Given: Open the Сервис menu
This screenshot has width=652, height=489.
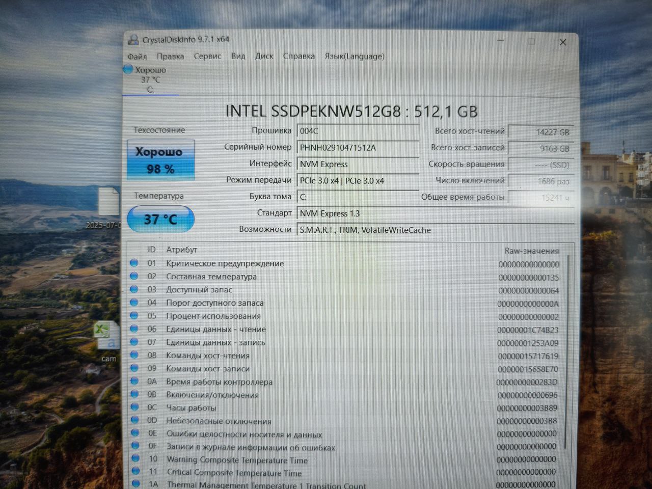Looking at the screenshot, I should 207,57.
